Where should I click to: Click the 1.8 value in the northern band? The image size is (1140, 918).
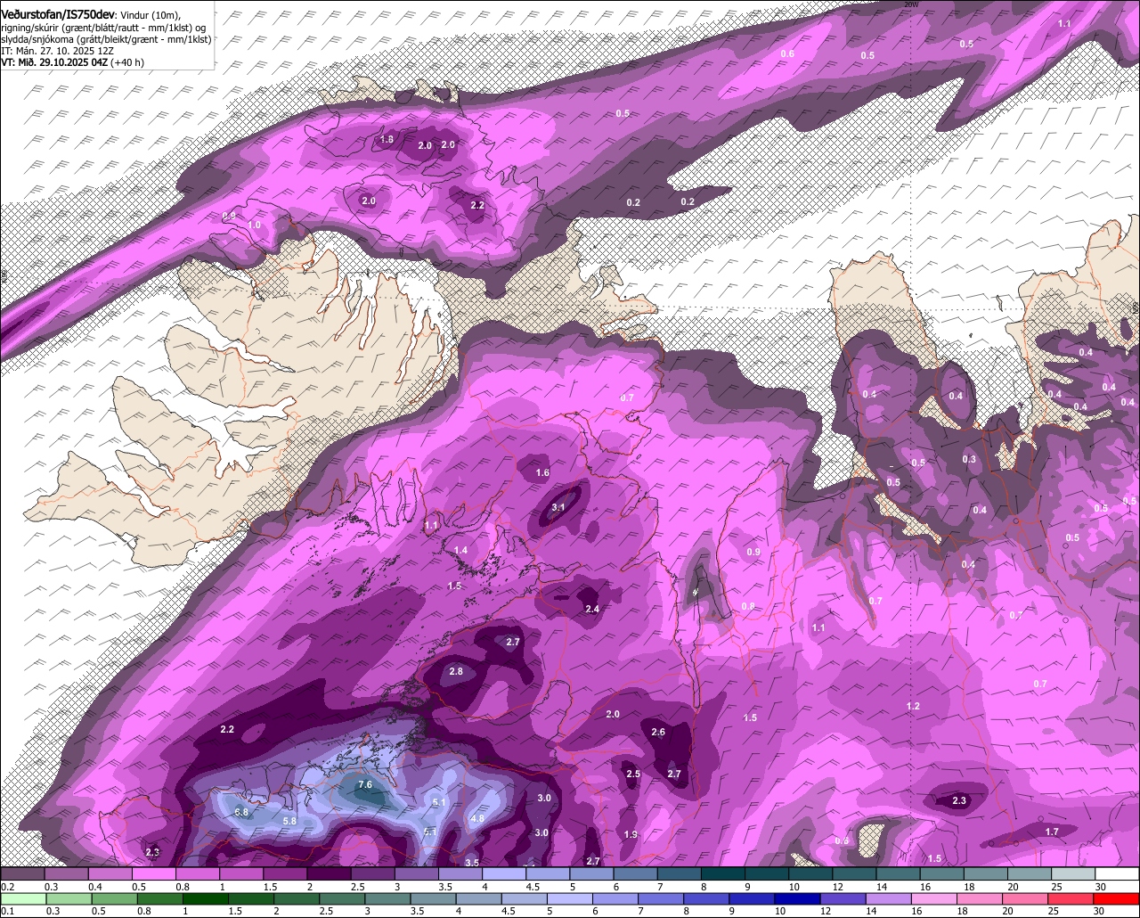pos(387,140)
